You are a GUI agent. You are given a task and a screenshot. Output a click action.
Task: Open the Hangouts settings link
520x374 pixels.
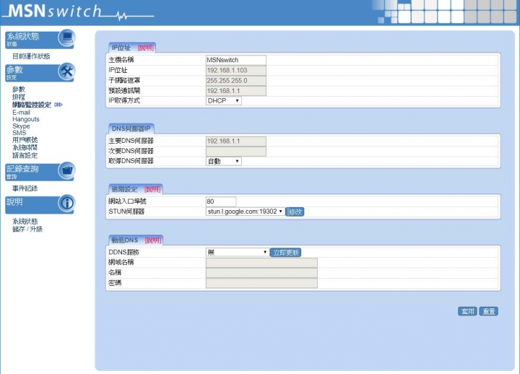tap(26, 119)
